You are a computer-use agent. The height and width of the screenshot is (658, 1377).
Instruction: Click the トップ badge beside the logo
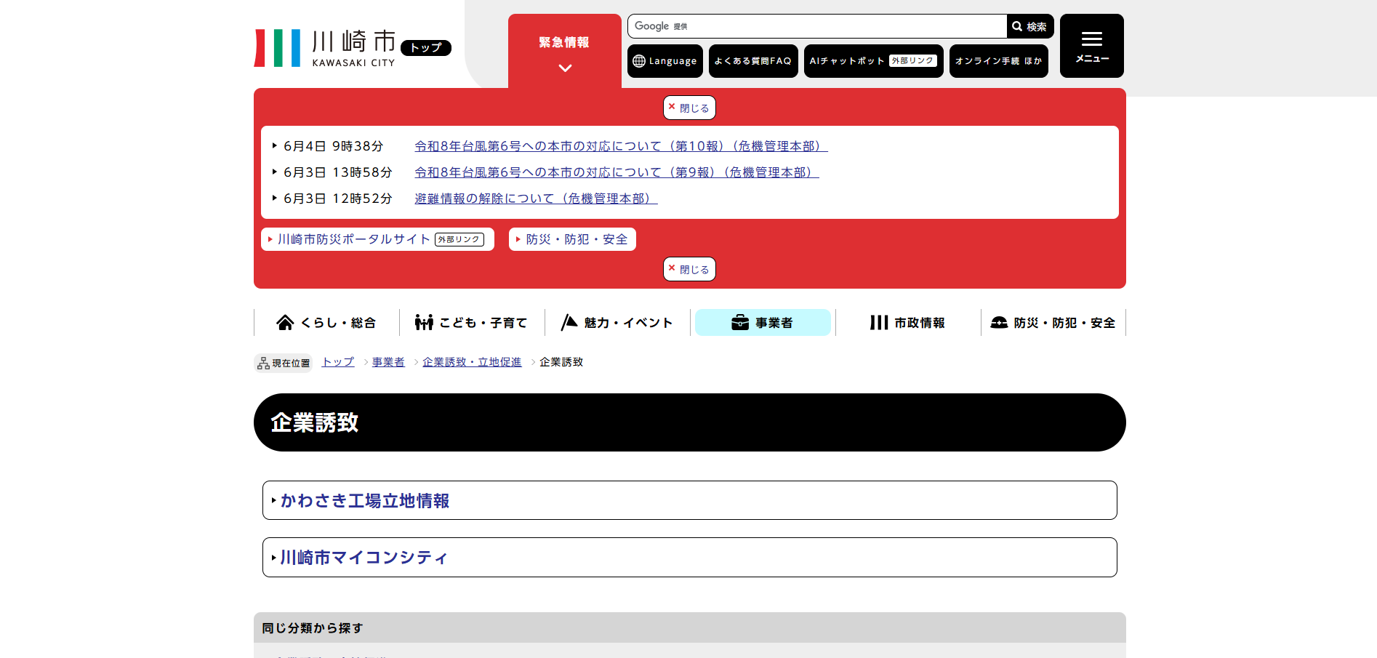point(426,48)
